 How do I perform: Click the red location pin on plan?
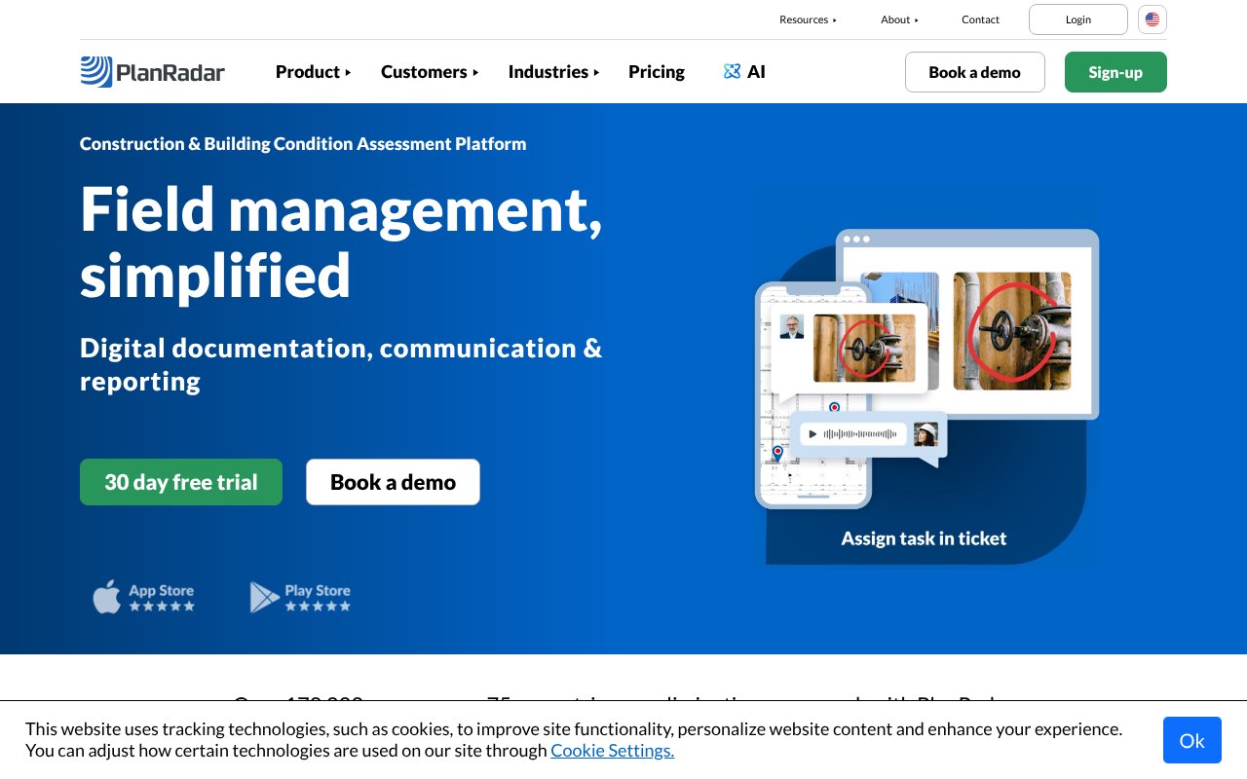click(777, 453)
